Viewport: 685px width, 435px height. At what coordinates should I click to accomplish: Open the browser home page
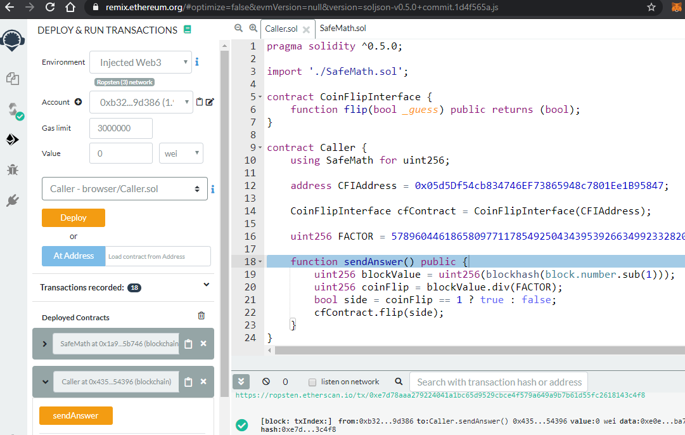coord(70,7)
